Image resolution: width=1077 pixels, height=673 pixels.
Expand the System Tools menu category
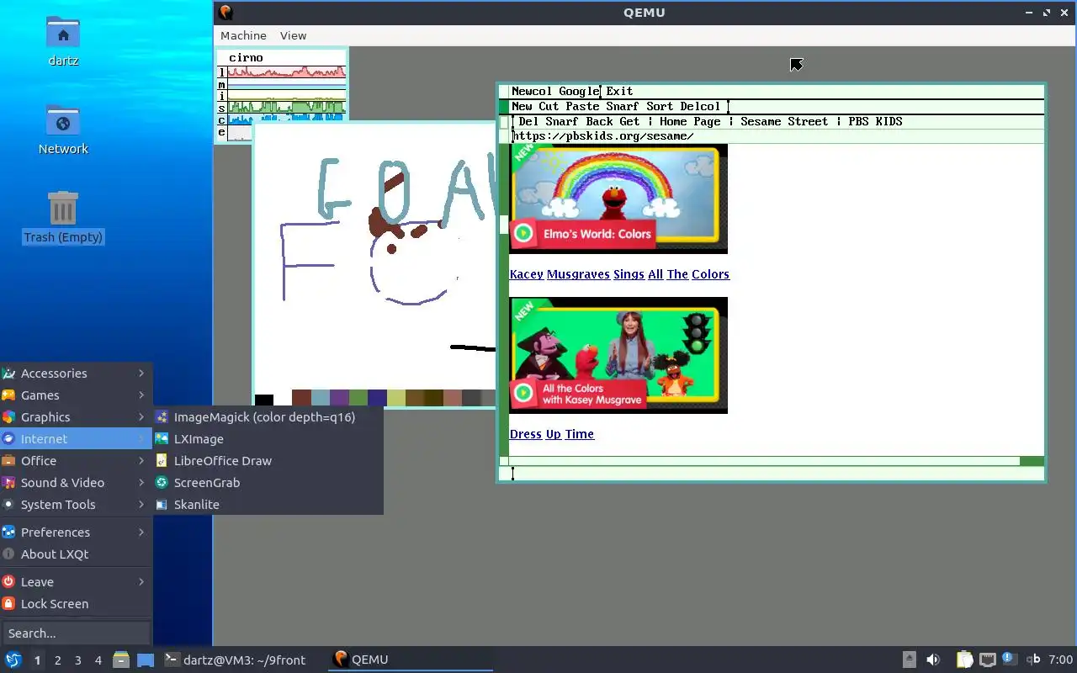click(76, 505)
